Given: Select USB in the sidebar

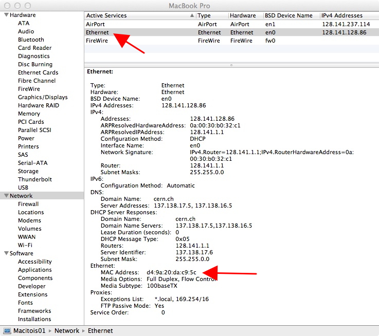Looking at the screenshot, I should tap(23, 188).
